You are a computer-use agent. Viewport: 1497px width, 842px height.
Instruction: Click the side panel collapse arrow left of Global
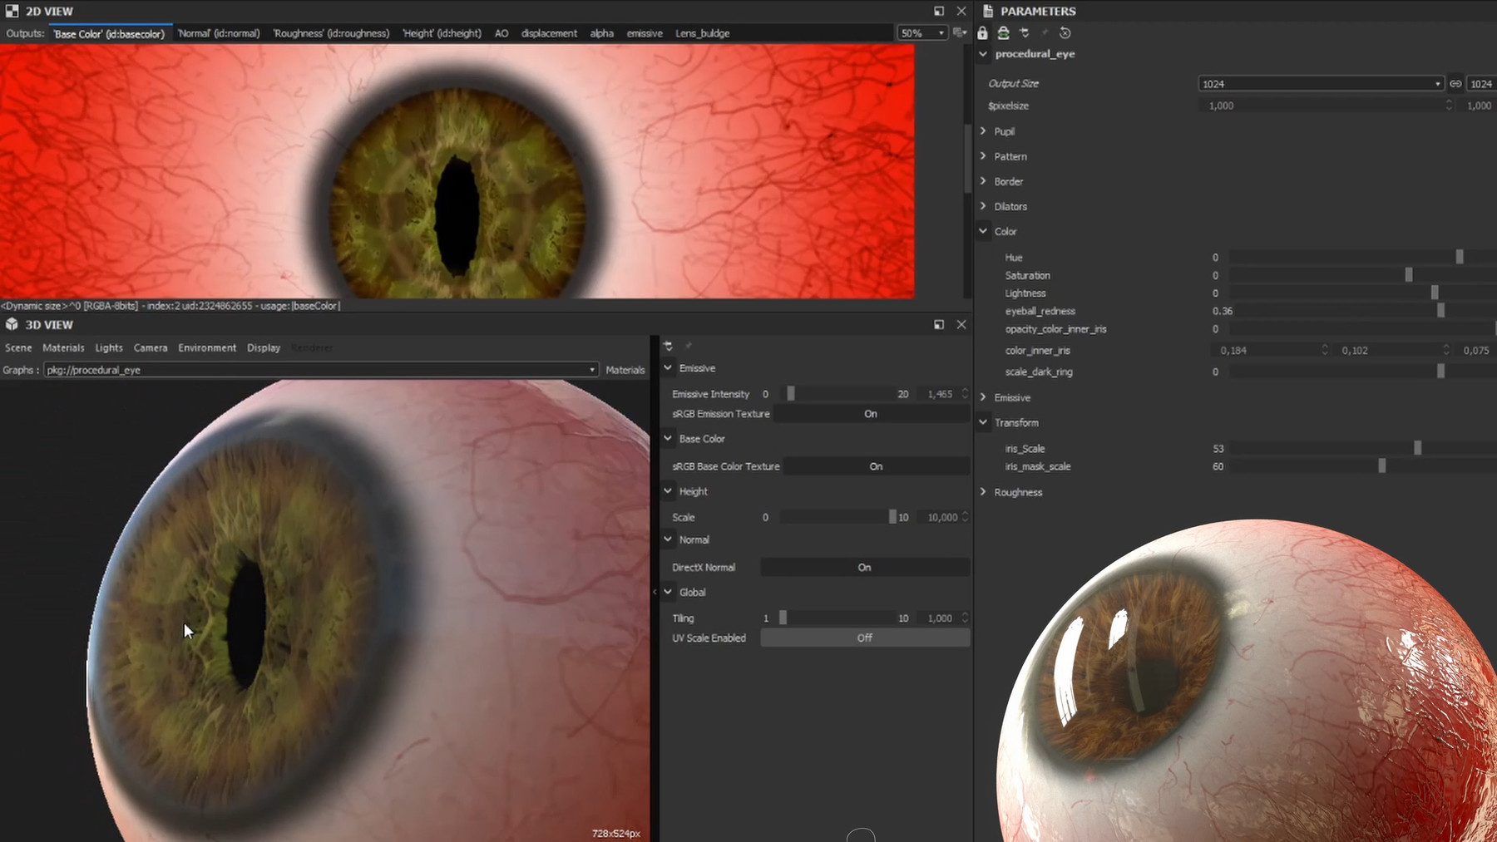[x=655, y=592]
